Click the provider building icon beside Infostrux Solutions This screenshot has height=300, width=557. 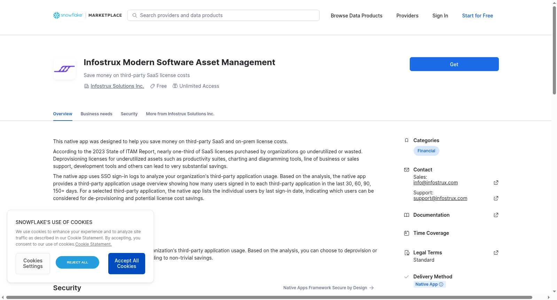pos(87,86)
